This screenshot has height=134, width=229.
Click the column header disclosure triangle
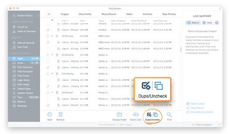[x=52, y=20]
